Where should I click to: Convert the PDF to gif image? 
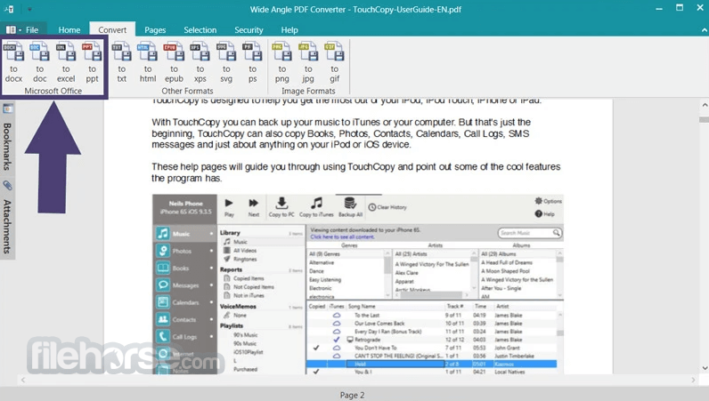335,62
